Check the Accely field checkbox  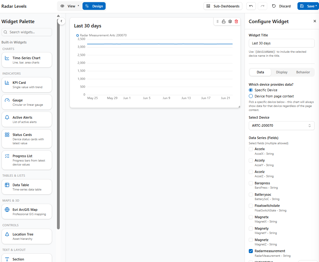coord(251,160)
